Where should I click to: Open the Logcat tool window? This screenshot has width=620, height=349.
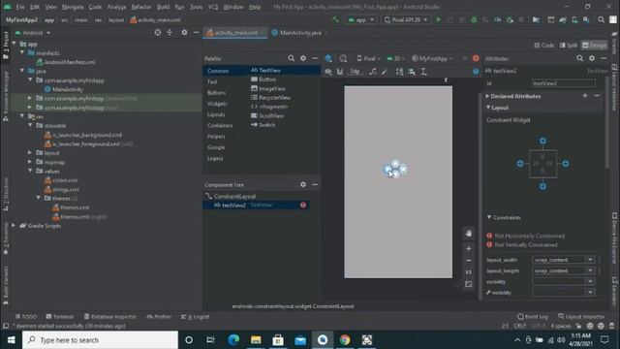pyautogui.click(x=195, y=317)
